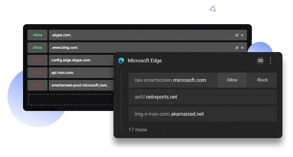Toggle the Allow state for .www.bing.com.

(38, 48)
